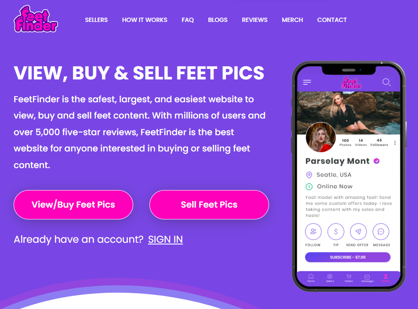
Task: Click the Message chat bubble icon
Action: pyautogui.click(x=381, y=232)
